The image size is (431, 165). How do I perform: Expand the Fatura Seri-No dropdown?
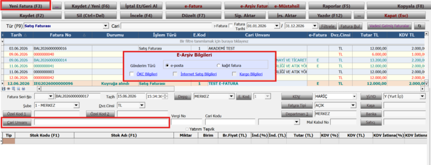point(51,96)
